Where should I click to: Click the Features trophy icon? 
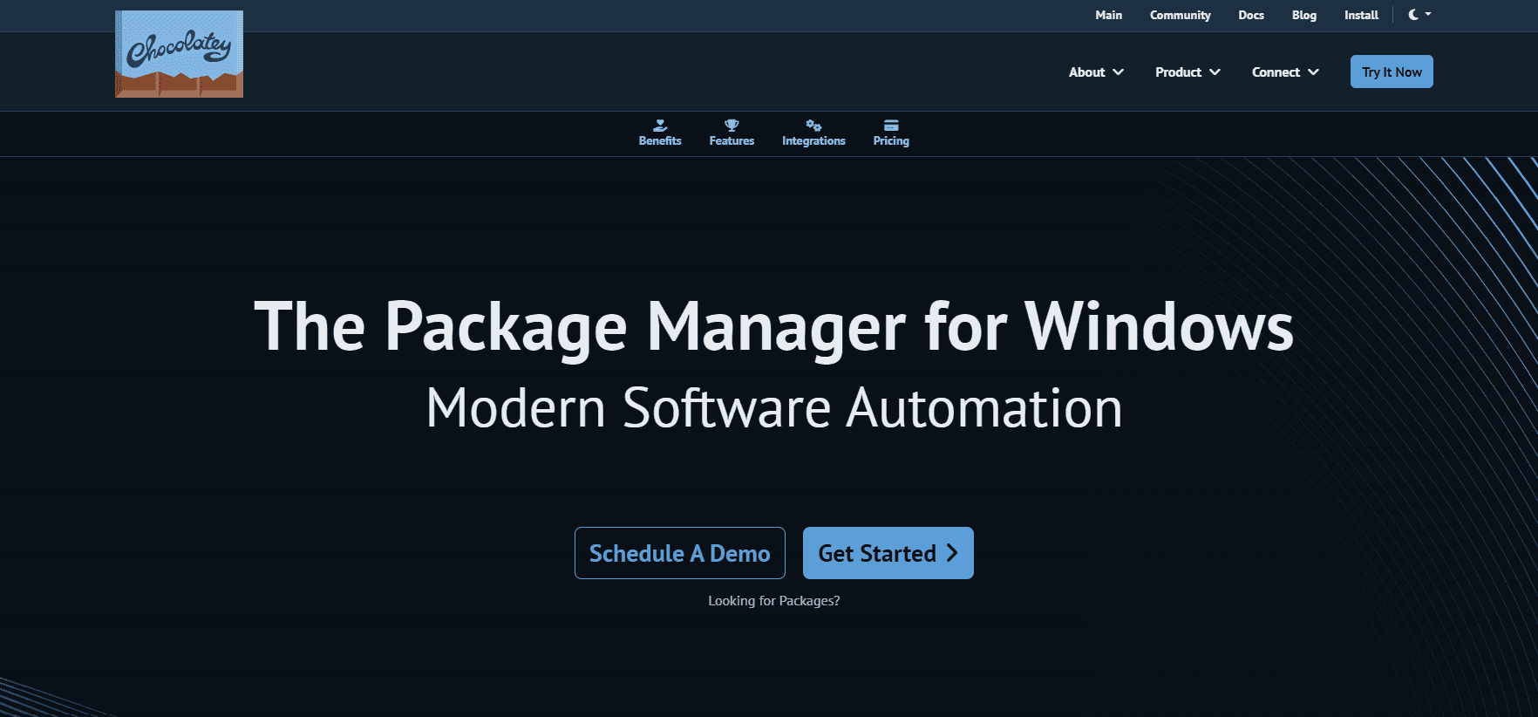click(x=732, y=126)
